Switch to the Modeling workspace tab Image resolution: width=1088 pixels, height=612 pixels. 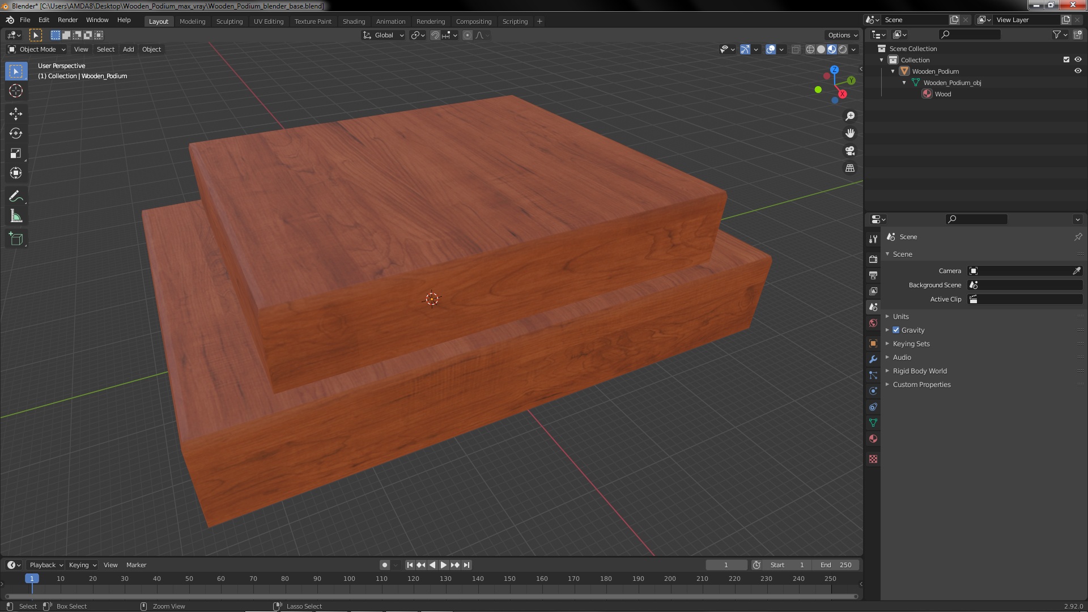click(192, 22)
